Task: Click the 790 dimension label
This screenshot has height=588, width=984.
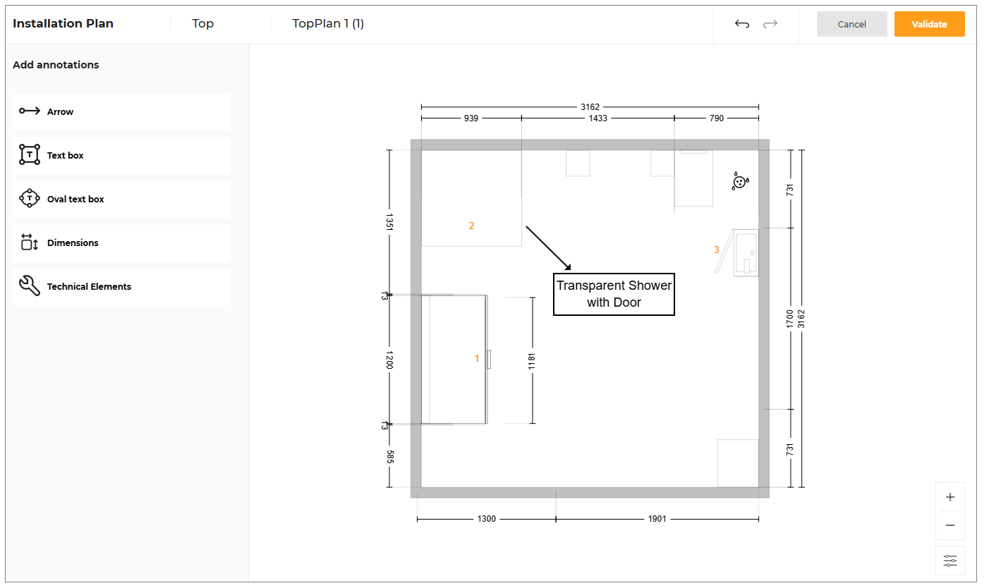Action: point(717,118)
